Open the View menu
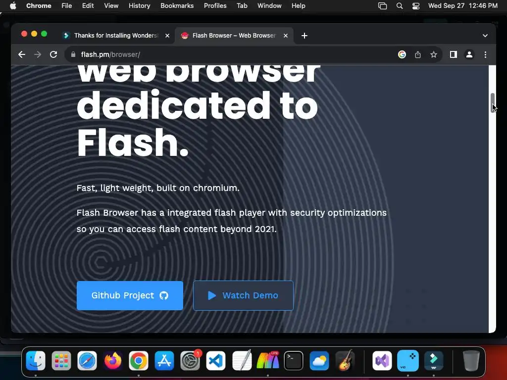 111,6
